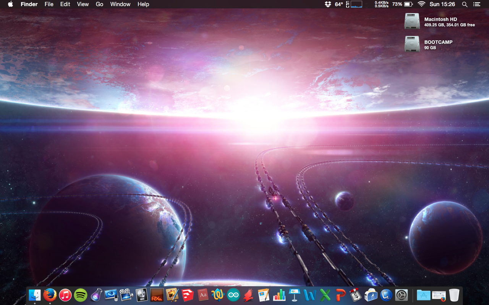
Task: Launch Microsoft Excel from the Dock
Action: point(325,295)
